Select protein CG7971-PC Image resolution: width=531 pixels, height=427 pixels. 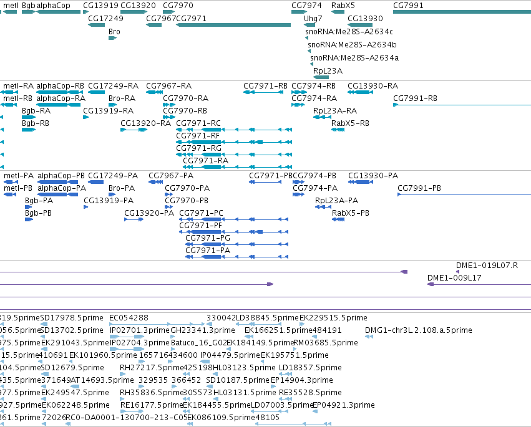pos(201,213)
